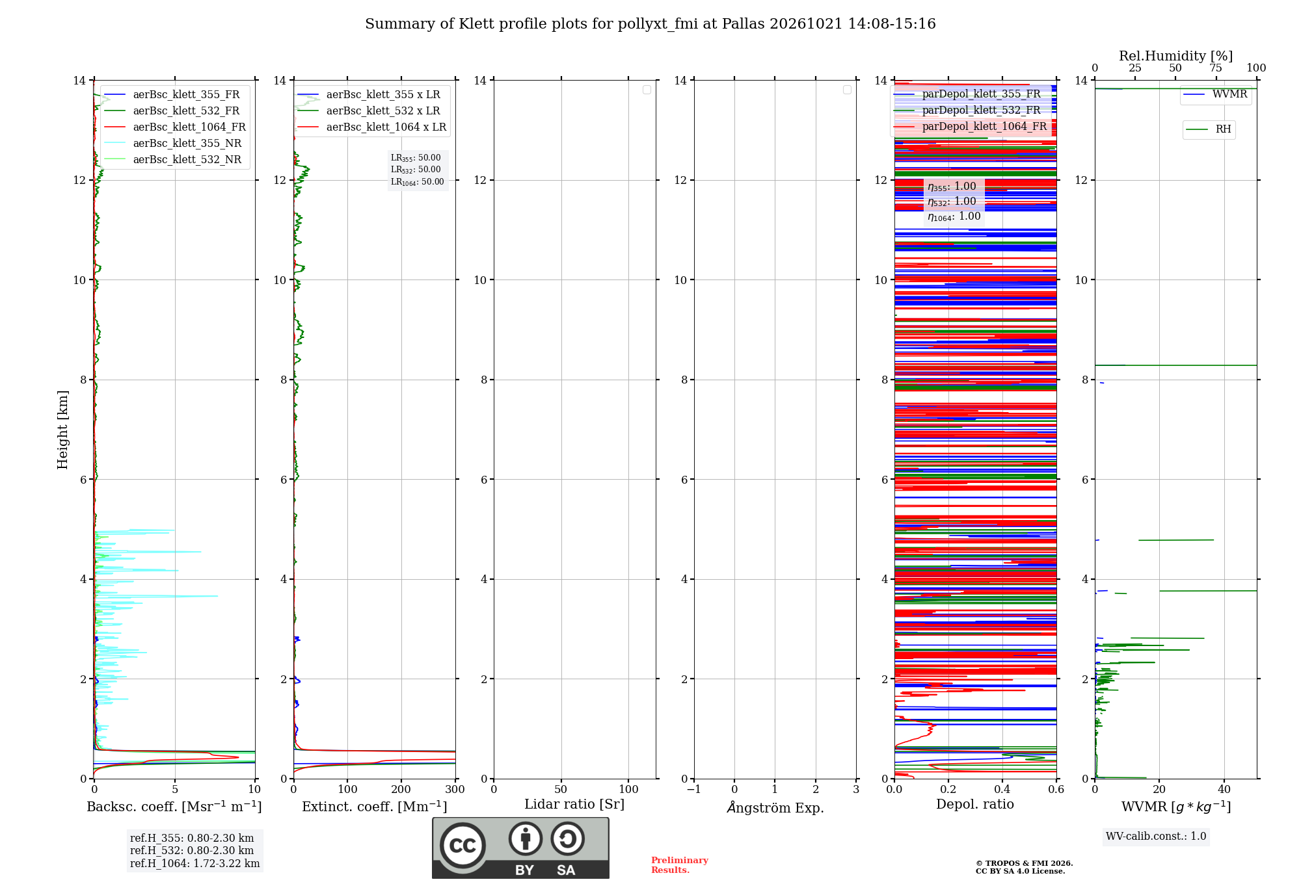
Task: Click the RH legend entry
Action: 1209,129
